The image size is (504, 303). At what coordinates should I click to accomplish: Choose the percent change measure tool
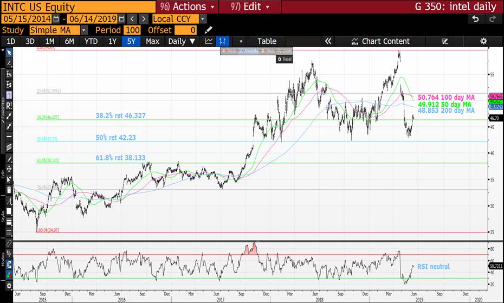click(9, 74)
